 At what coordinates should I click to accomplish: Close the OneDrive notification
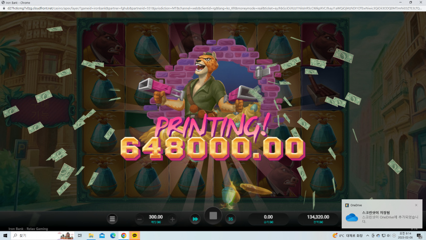(416, 205)
